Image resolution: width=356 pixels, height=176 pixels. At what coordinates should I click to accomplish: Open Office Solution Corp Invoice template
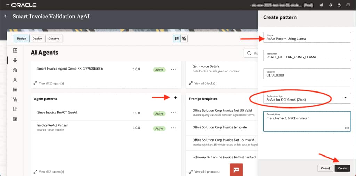pyautogui.click(x=220, y=127)
